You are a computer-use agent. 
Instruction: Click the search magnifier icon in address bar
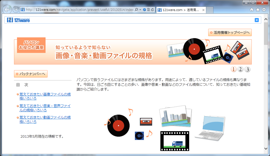[136, 10]
